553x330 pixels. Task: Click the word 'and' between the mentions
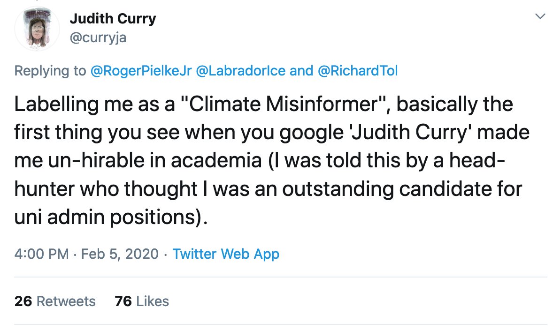[301, 71]
